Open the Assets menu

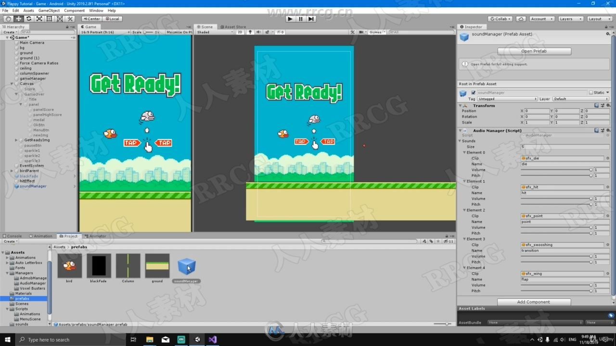click(x=29, y=11)
